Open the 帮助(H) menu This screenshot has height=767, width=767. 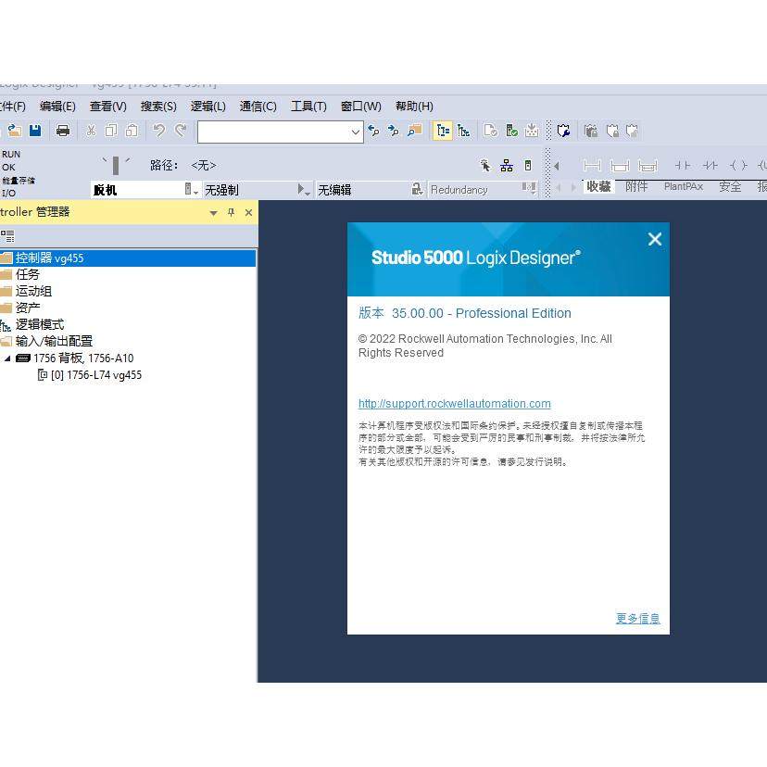point(414,107)
